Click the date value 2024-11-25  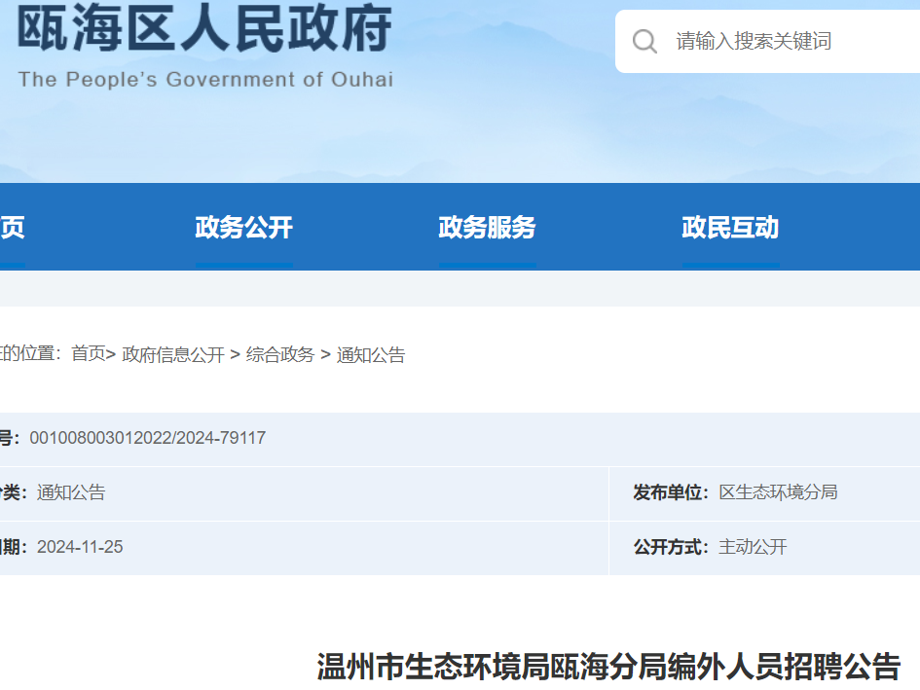point(80,547)
